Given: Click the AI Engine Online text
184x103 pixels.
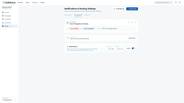Looking at the screenshot, I should (x=7, y=100).
